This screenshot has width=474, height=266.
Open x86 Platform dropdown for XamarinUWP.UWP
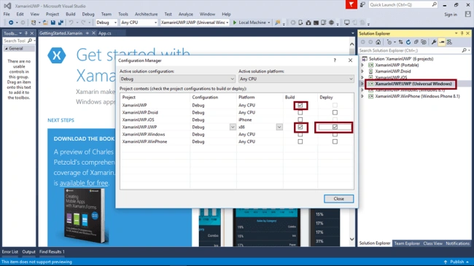pyautogui.click(x=279, y=127)
